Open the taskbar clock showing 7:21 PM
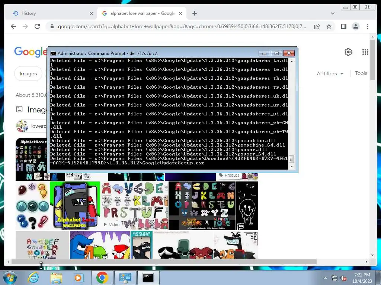The height and width of the screenshot is (285, 381). [x=362, y=278]
